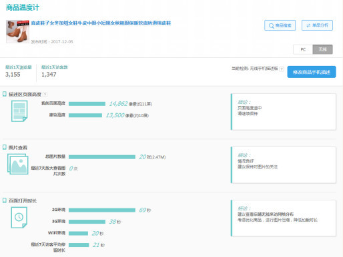Click the clock document icon
The image size is (343, 257).
point(19,217)
